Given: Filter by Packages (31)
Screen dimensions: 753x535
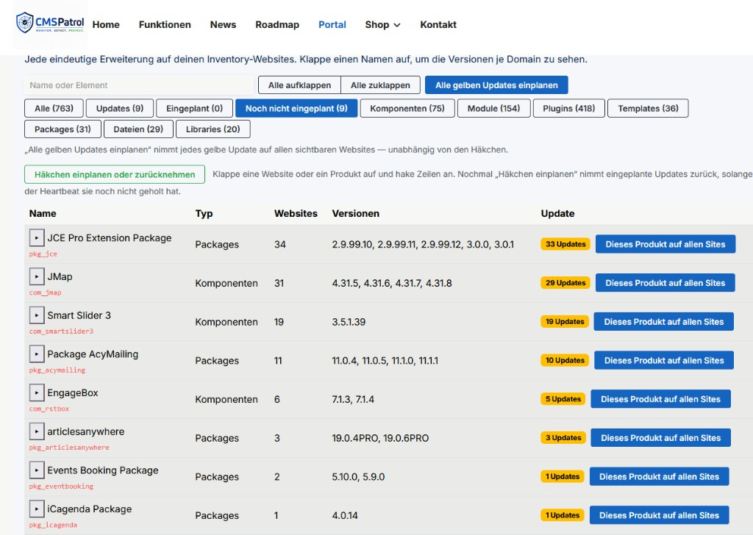Looking at the screenshot, I should coord(63,129).
